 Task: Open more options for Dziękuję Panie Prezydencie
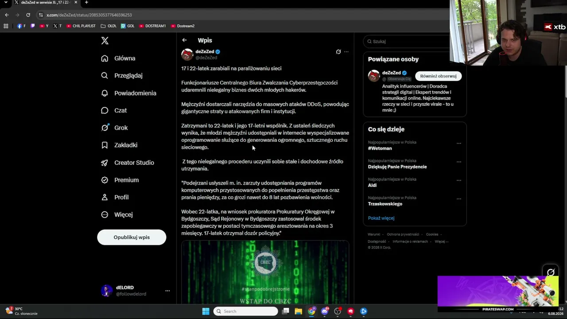point(459,162)
